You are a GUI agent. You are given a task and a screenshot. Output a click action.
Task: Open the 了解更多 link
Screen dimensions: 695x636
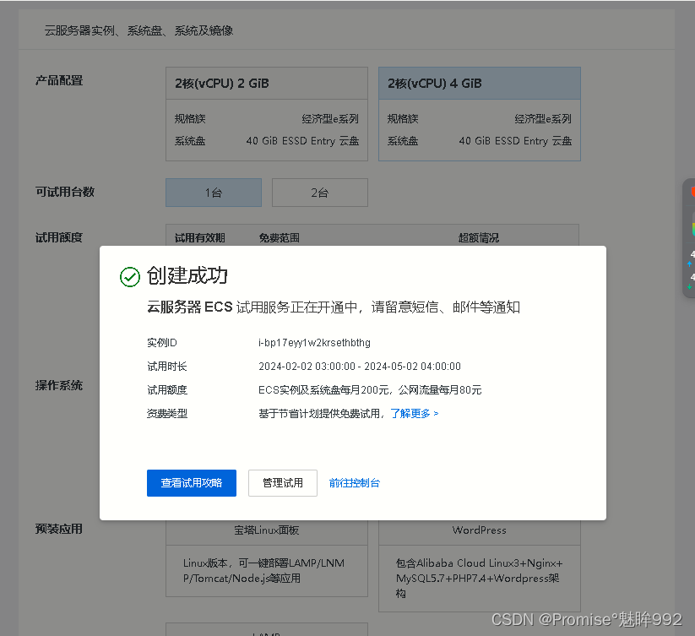pyautogui.click(x=415, y=414)
